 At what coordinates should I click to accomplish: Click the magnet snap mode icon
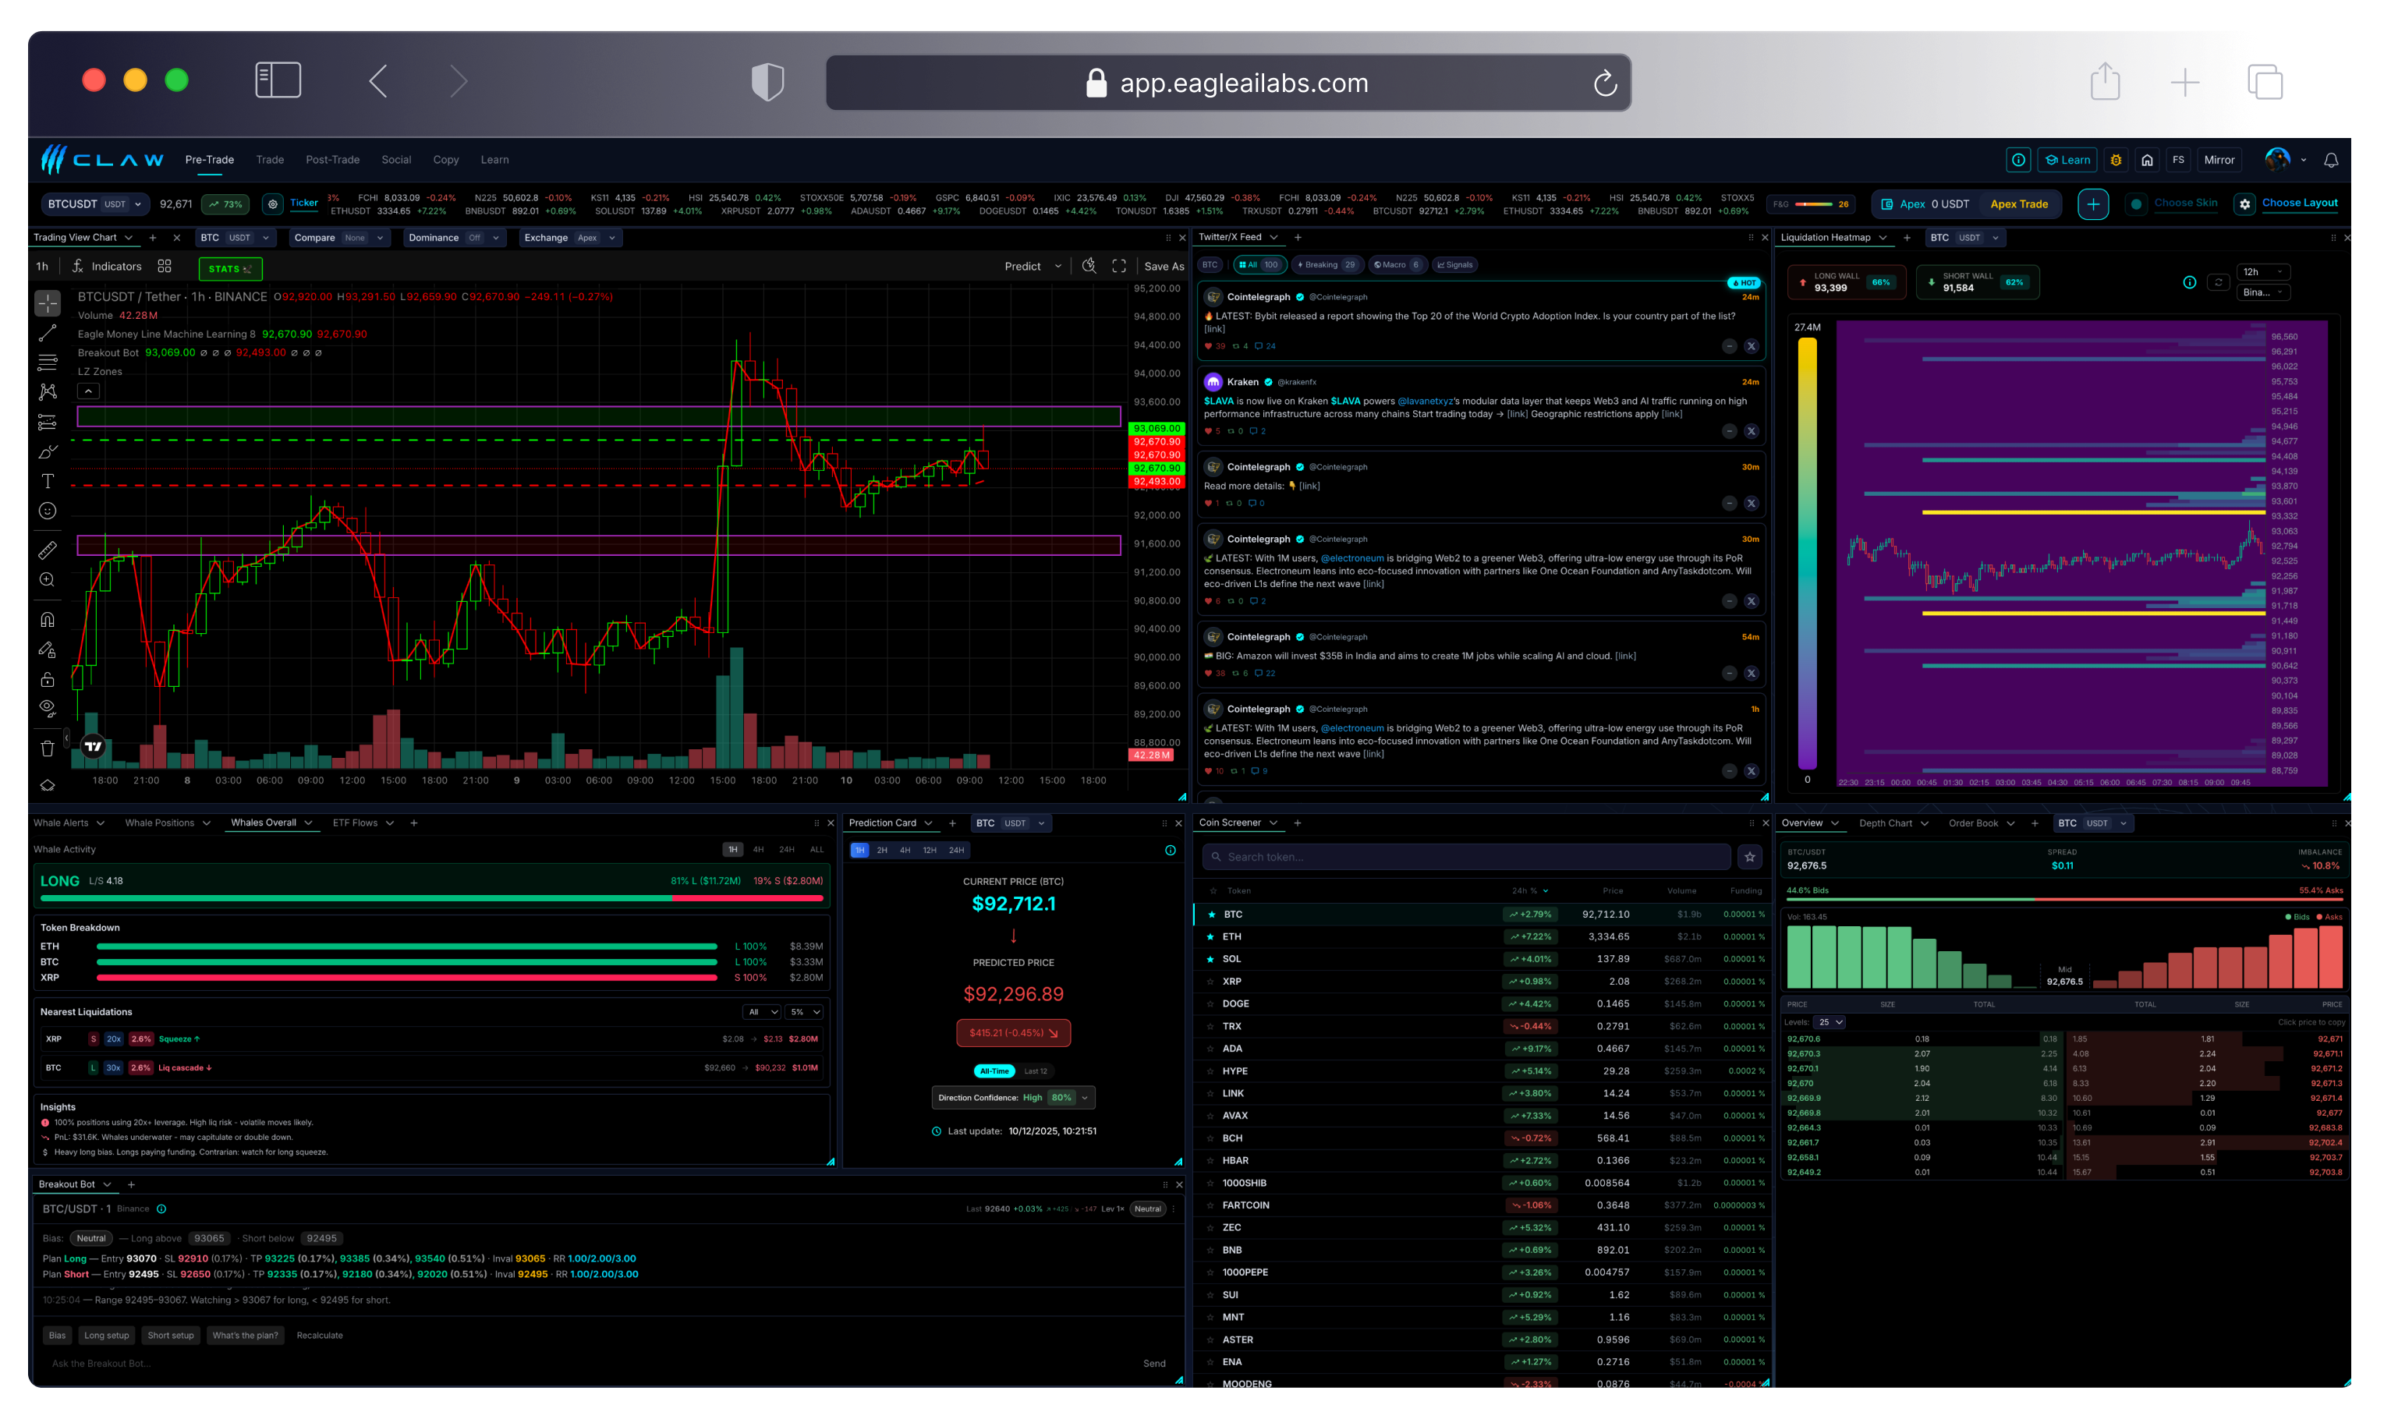click(47, 620)
